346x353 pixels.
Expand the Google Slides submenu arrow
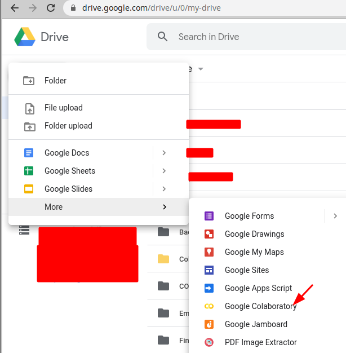point(164,189)
